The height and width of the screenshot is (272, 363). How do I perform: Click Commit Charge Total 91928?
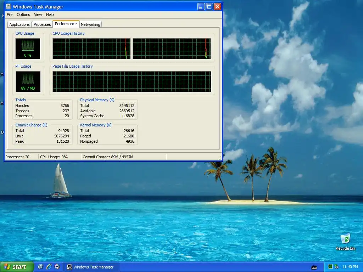[64, 131]
